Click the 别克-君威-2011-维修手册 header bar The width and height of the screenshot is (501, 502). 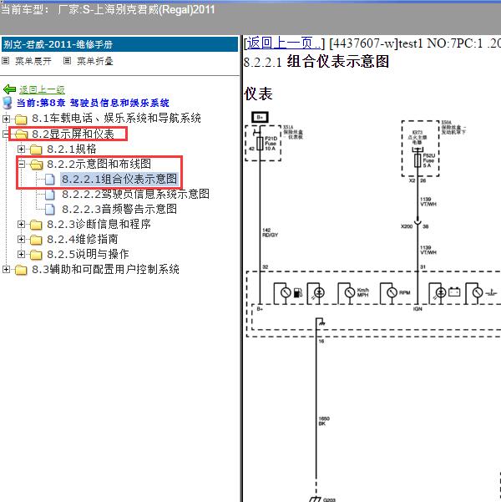119,44
